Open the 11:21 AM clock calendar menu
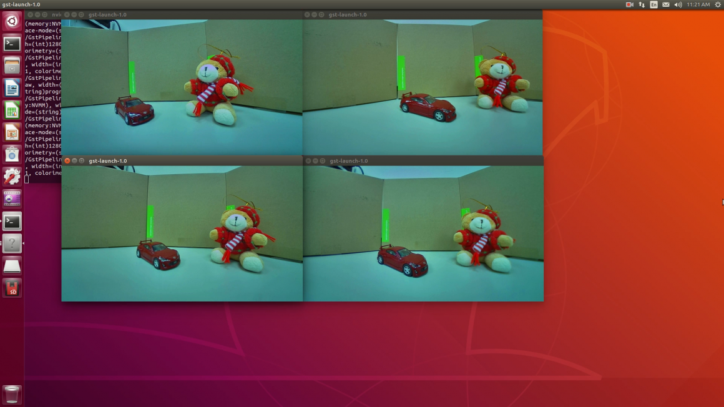The height and width of the screenshot is (407, 724). [698, 4]
